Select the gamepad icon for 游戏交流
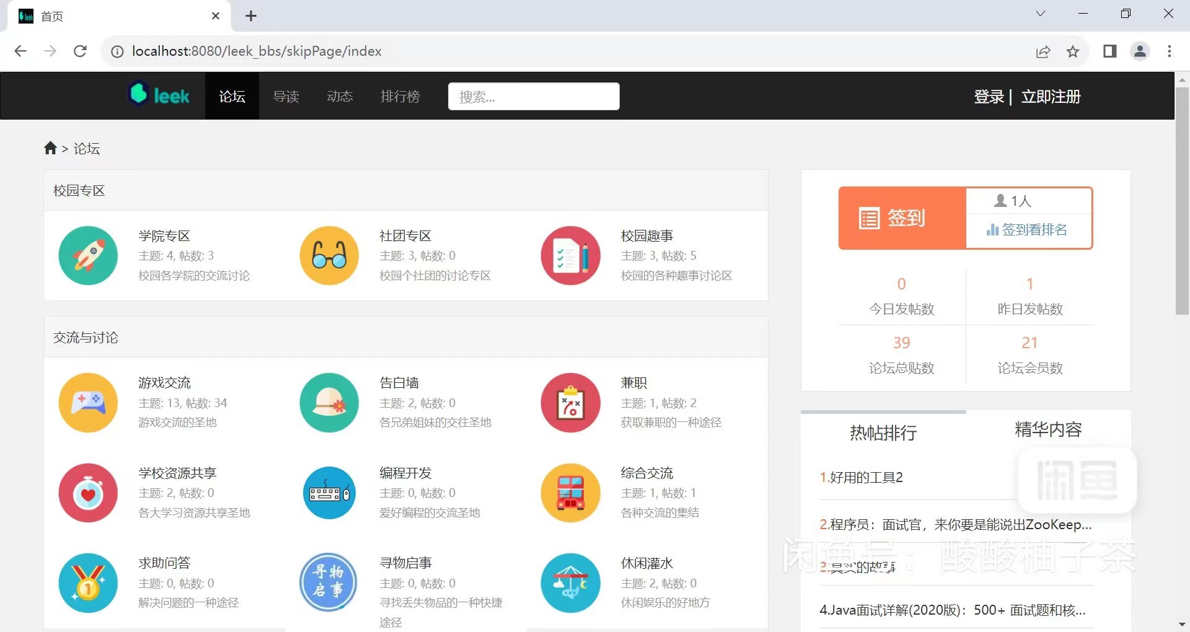 88,403
